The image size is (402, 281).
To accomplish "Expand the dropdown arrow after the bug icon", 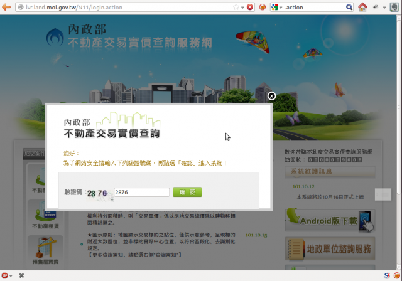I will click(384, 8).
